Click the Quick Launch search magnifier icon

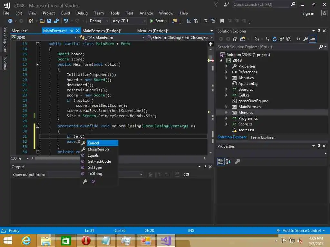(x=293, y=4)
